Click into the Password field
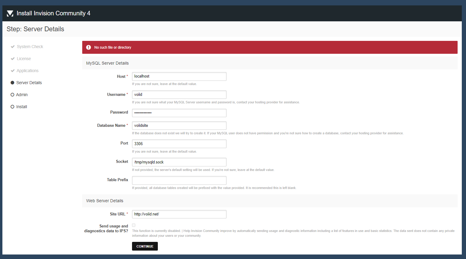This screenshot has height=259, width=466. [x=179, y=113]
